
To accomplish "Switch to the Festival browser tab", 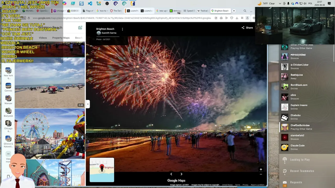I will pyautogui.click(x=203, y=11).
